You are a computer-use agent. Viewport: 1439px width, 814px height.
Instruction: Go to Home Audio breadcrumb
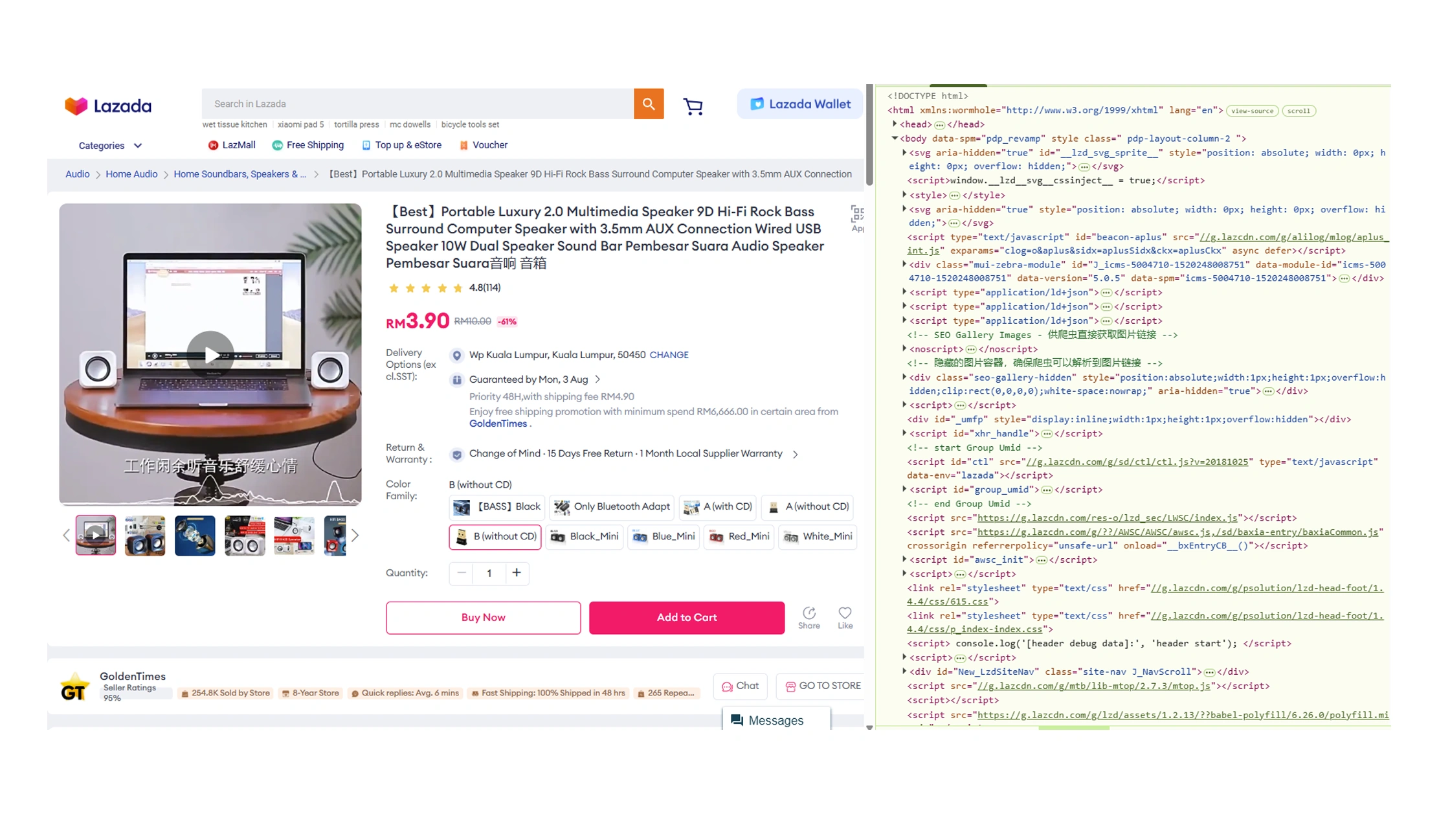(131, 174)
